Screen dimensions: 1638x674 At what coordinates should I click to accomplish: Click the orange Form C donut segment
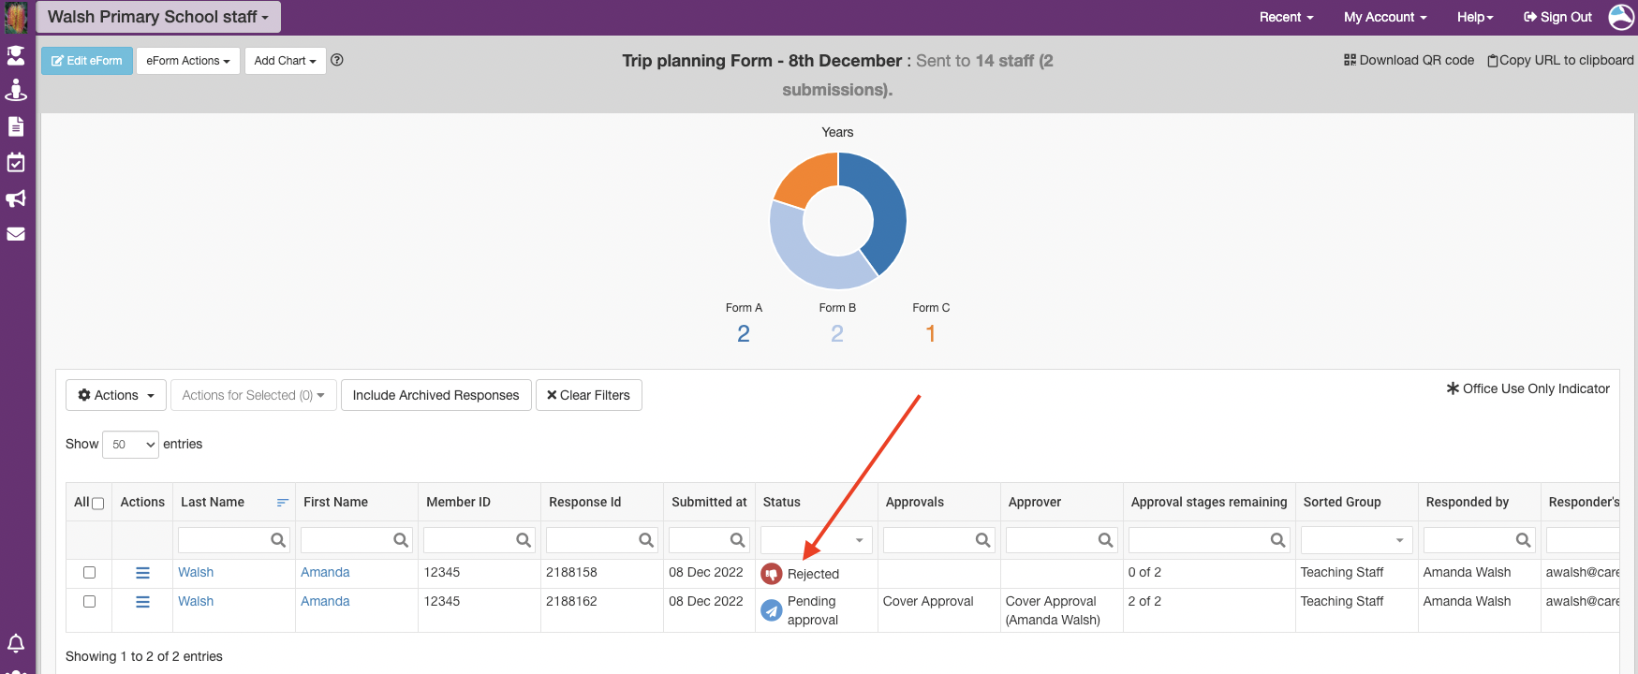[x=806, y=178]
